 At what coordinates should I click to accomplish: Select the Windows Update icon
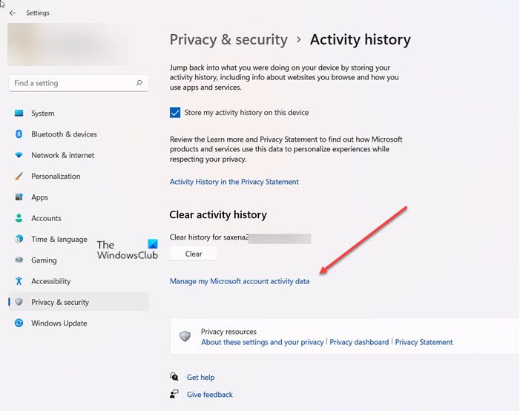(19, 323)
